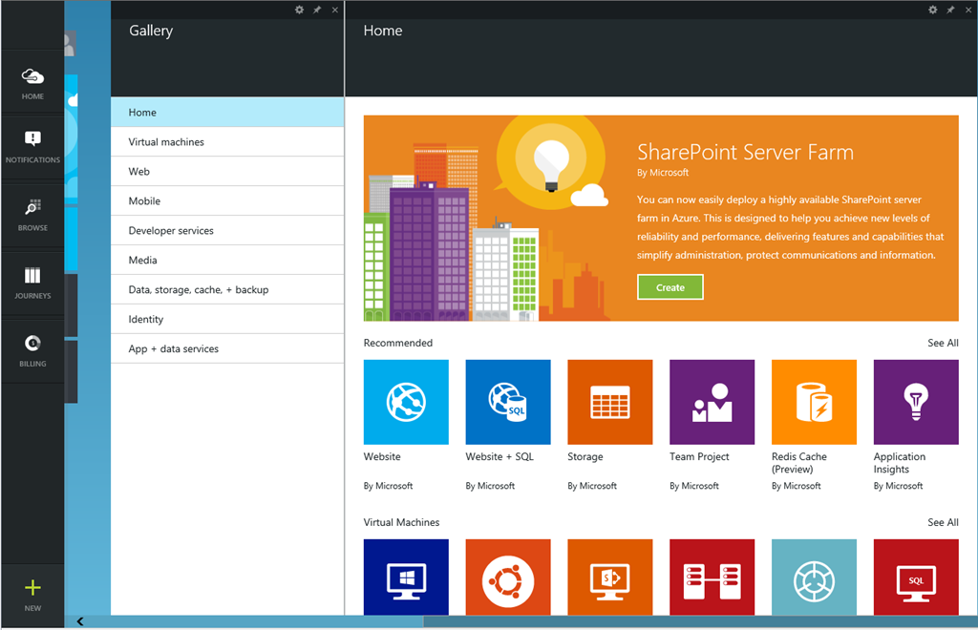Click See All for Recommended
Screen dimensions: 978x630
click(943, 343)
